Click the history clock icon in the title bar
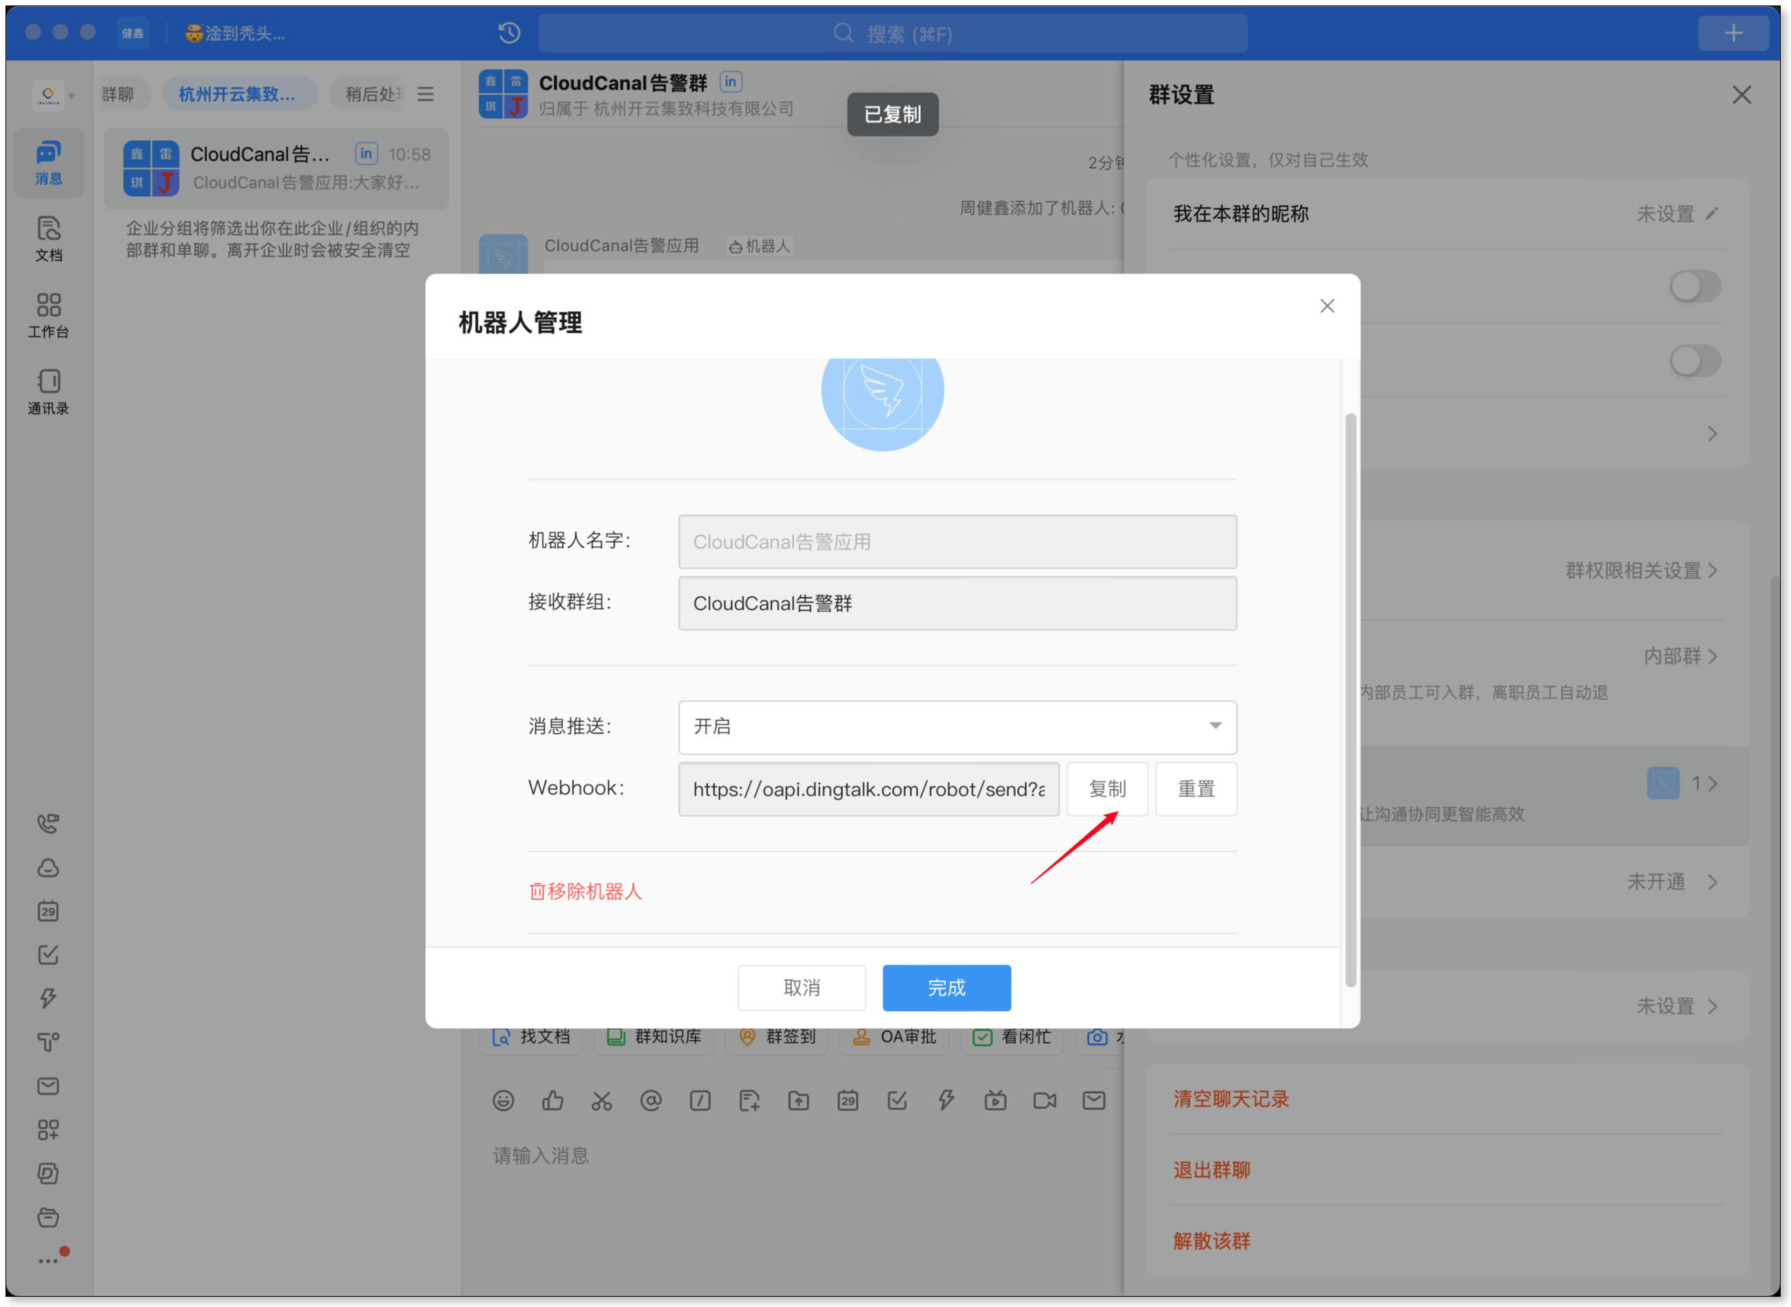Viewport: 1791px width, 1307px height. pyautogui.click(x=509, y=33)
